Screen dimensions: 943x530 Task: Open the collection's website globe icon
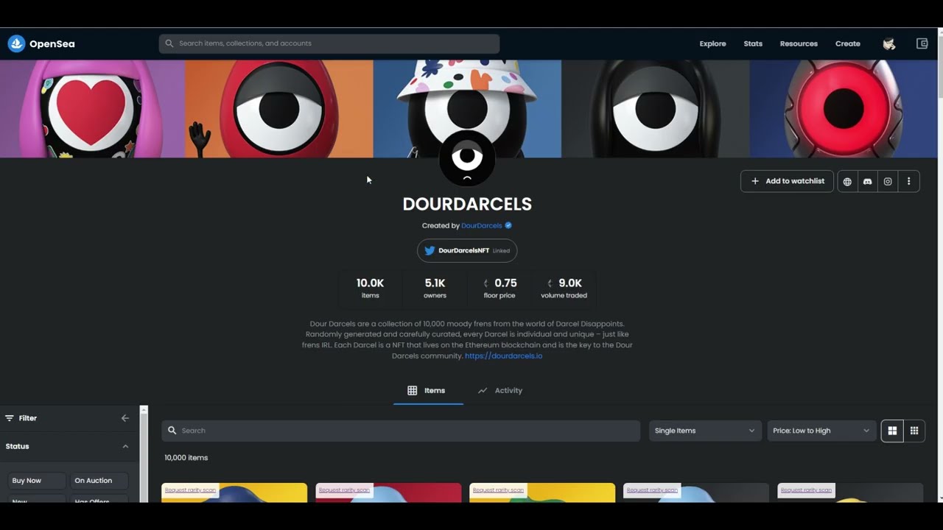[x=847, y=181]
